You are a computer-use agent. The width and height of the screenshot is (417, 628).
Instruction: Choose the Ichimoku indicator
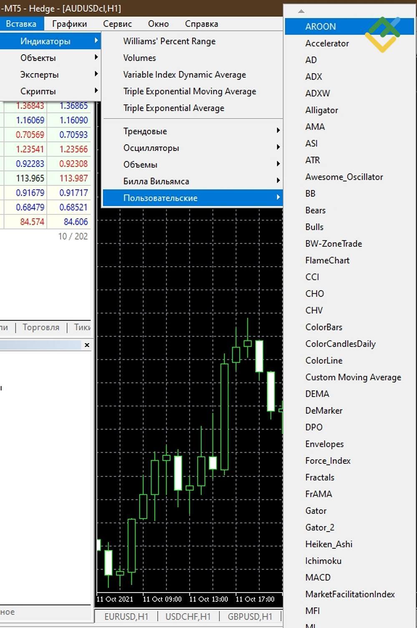(349, 560)
